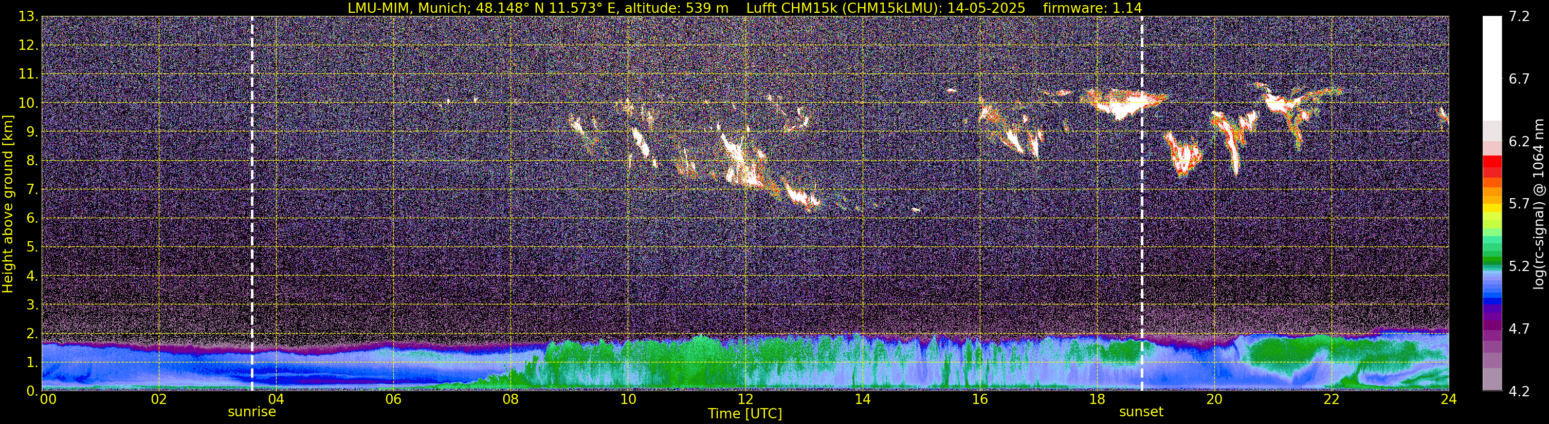This screenshot has height=424, width=1549.
Task: Click the x-axis tick label '08'
Action: [x=510, y=399]
